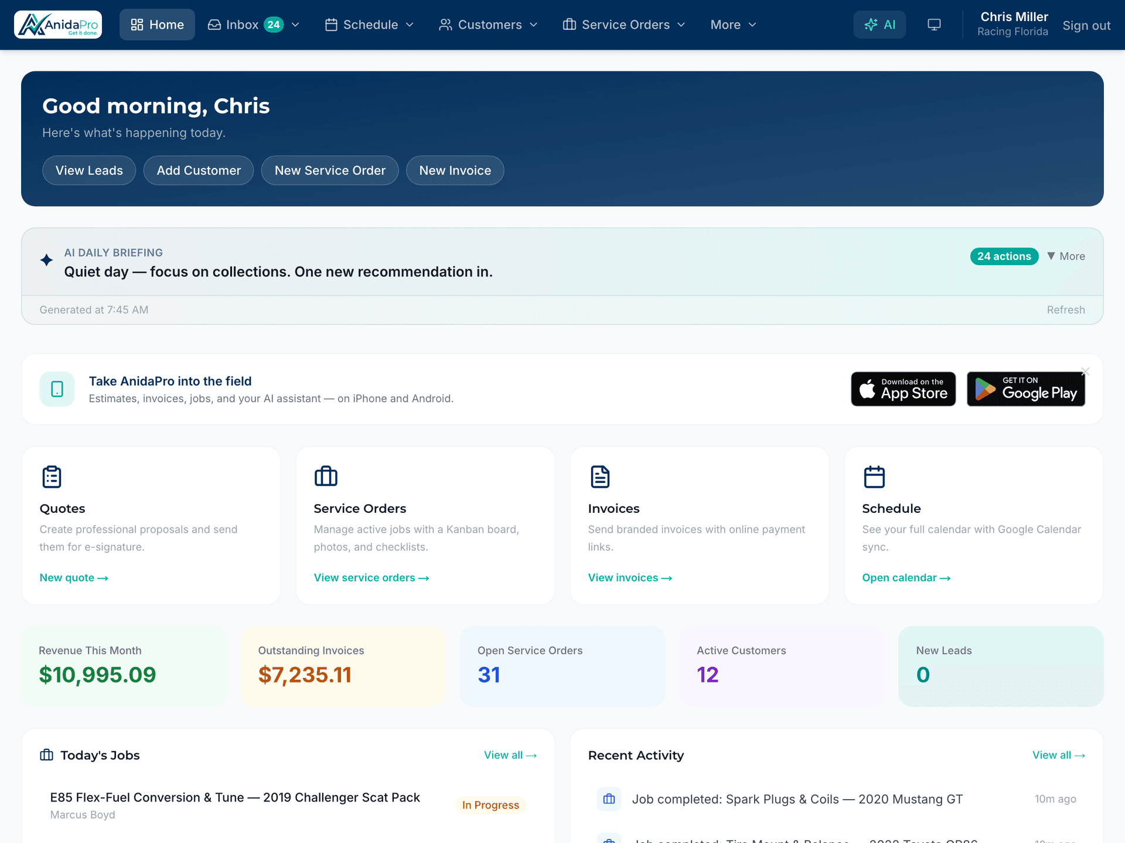Click the New Invoice button
The image size is (1125, 843).
[455, 170]
